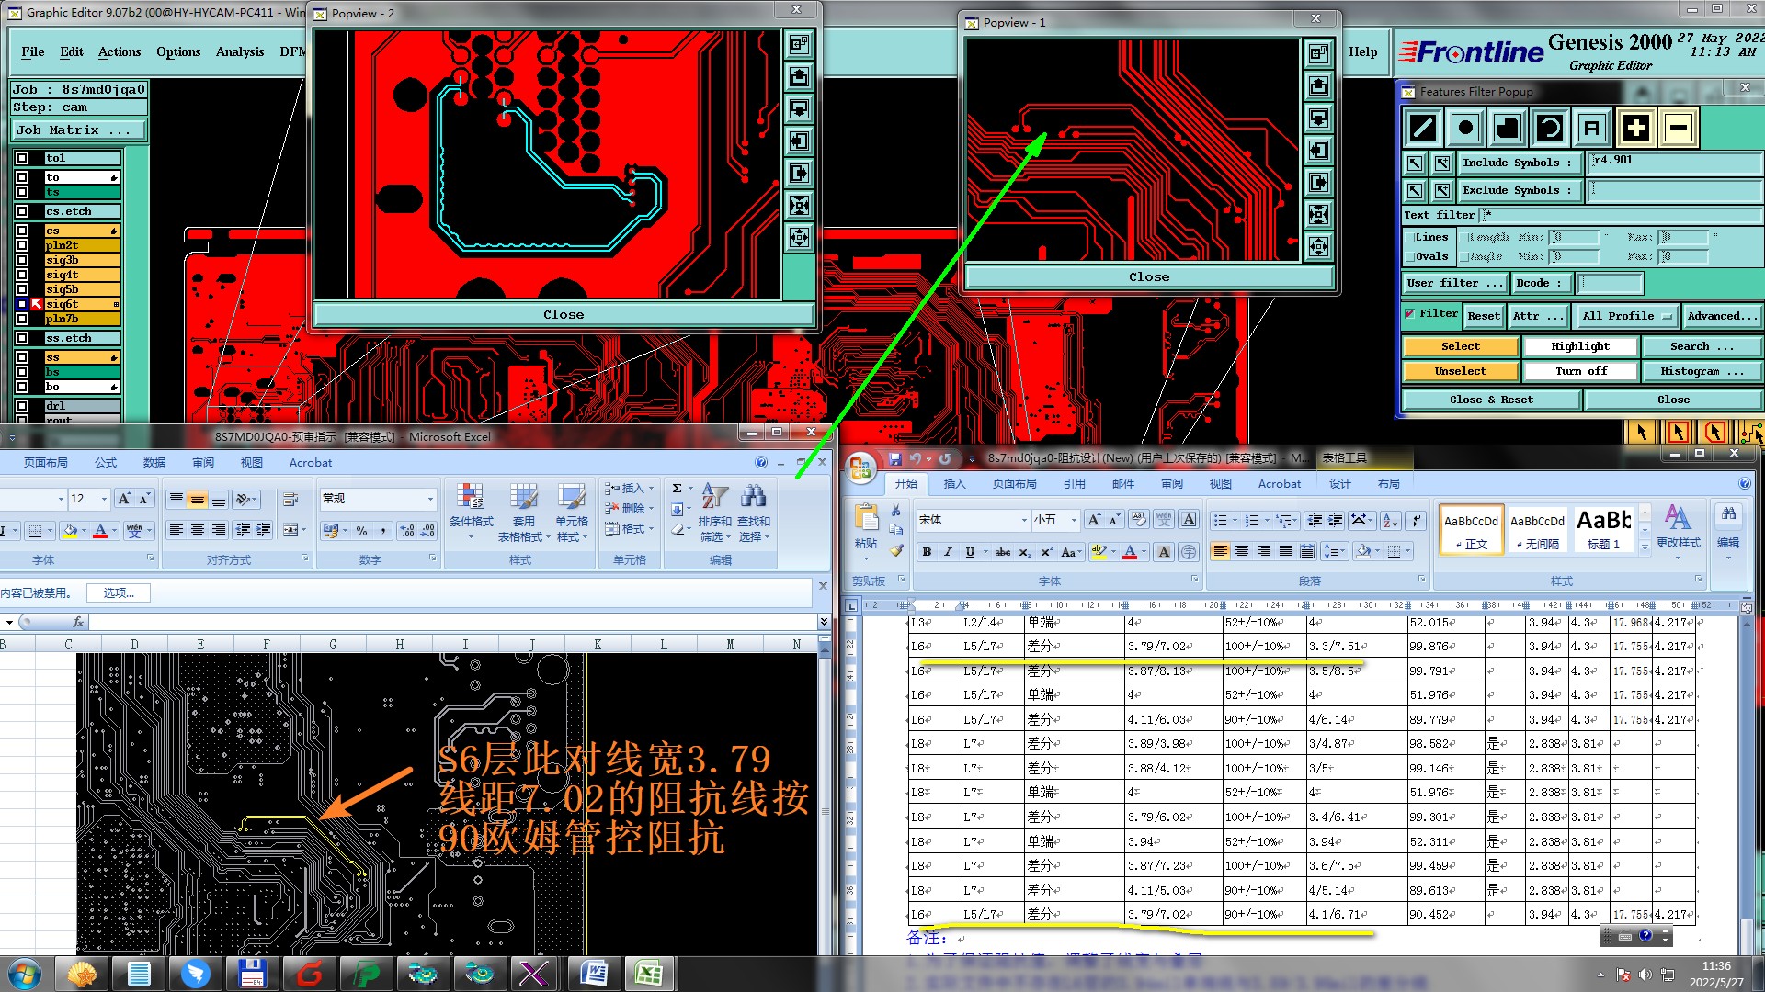Toggle the checkbox for layer ss.etch
Screen dimensions: 1765x992
[22, 338]
